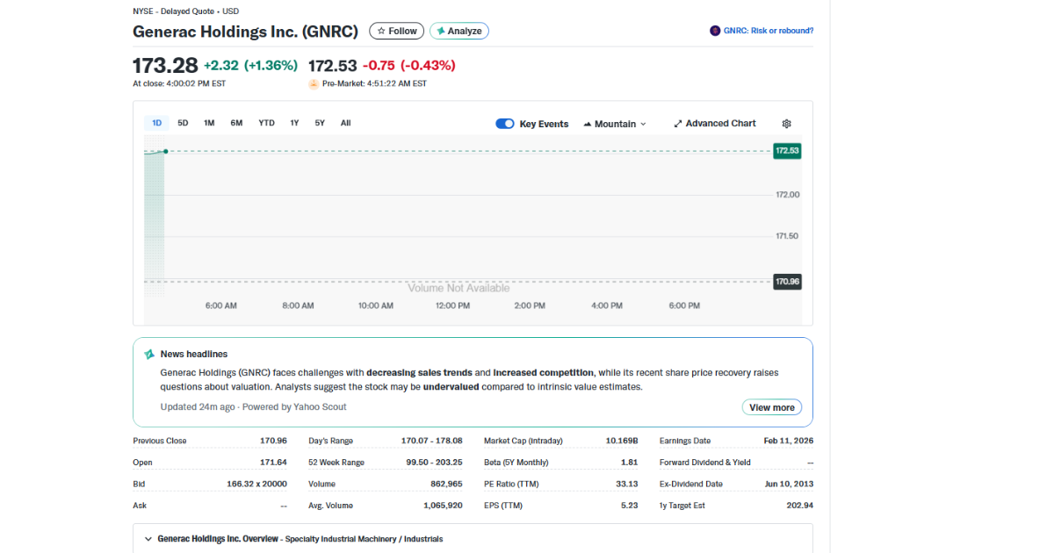This screenshot has width=1054, height=553.
Task: Open the Mountain chart type dropdown
Action: click(615, 124)
